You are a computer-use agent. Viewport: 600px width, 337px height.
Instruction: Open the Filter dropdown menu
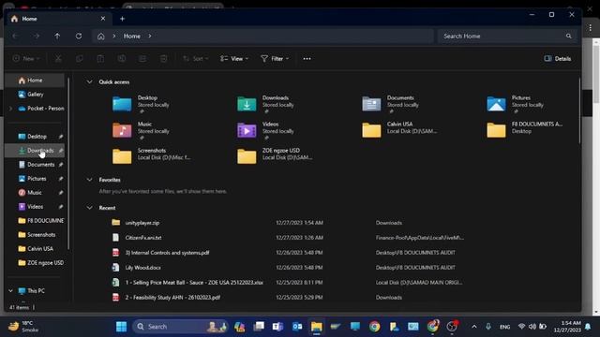coord(275,58)
